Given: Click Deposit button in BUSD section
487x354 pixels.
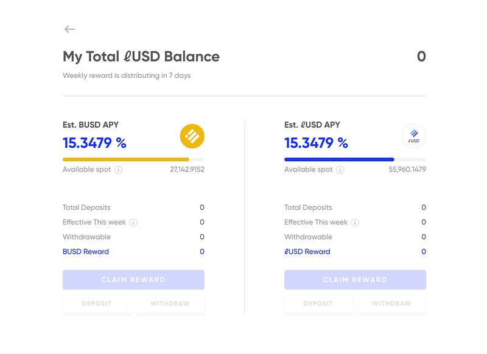Looking at the screenshot, I should [97, 304].
